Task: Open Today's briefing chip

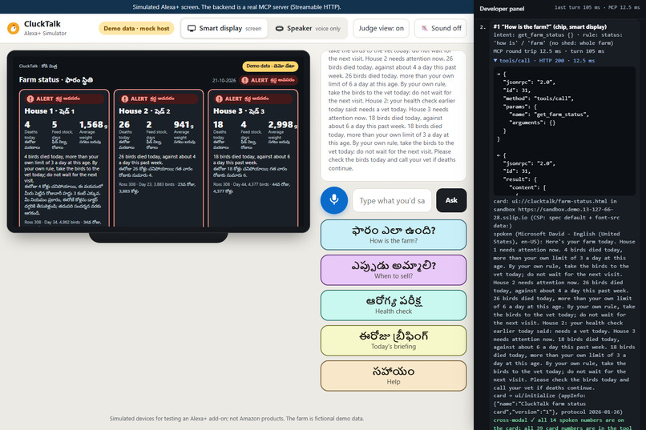Action: click(x=394, y=340)
